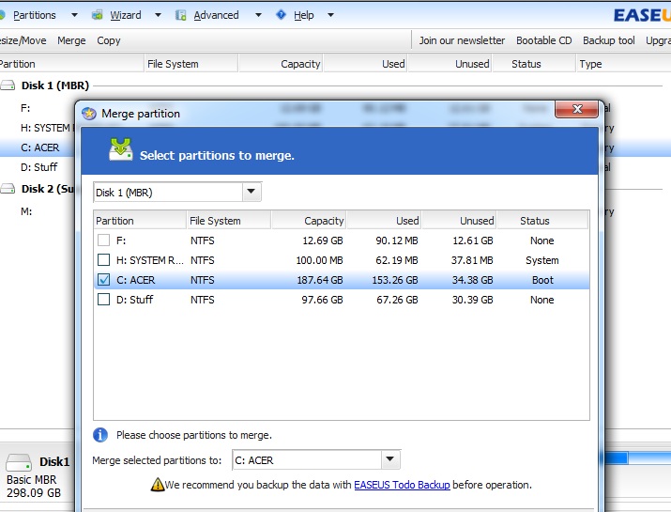Open the Disk 1 (MBR) dropdown

(x=252, y=192)
